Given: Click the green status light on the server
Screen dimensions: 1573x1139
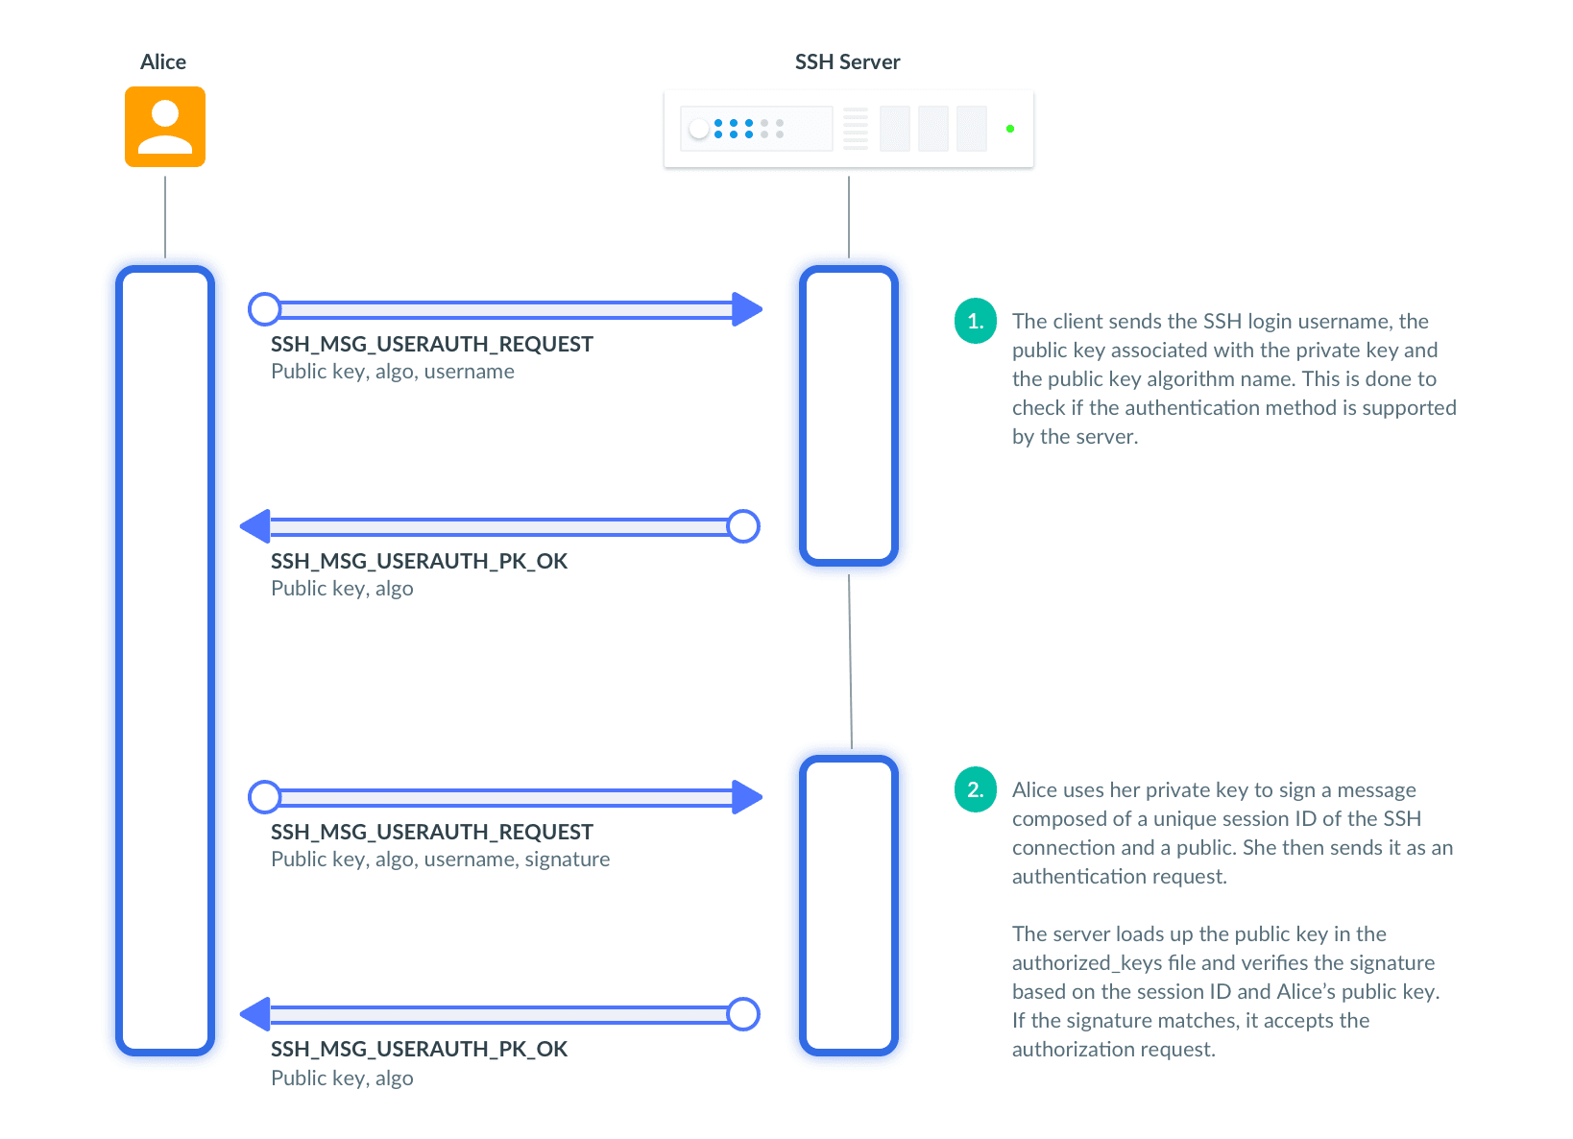Looking at the screenshot, I should click(x=1009, y=129).
